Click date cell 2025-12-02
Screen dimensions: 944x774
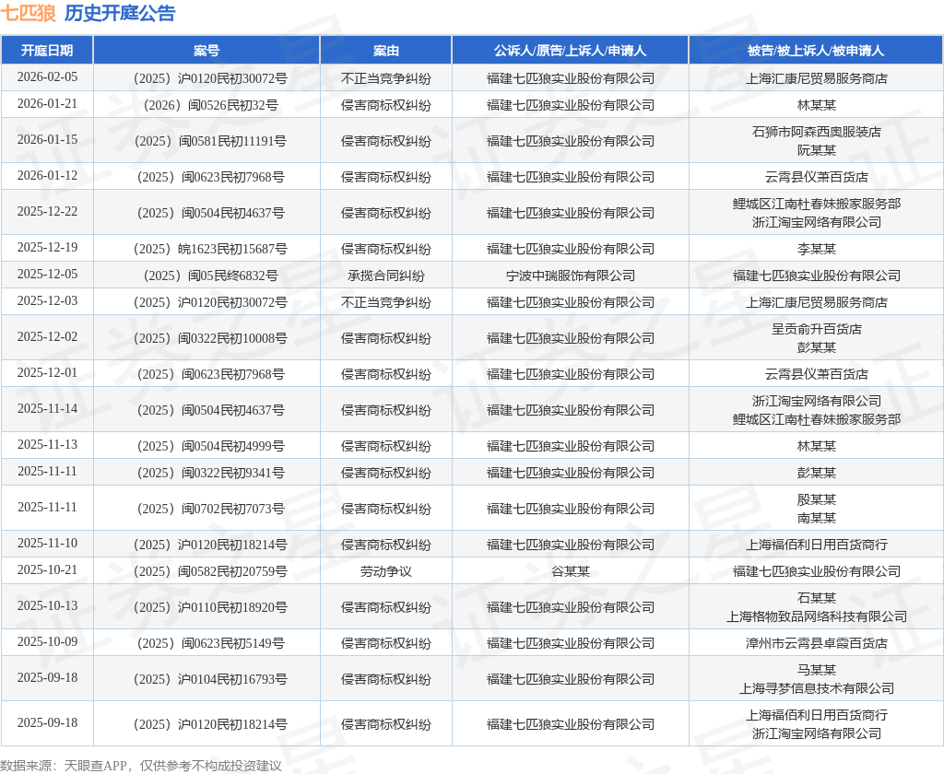tap(47, 337)
